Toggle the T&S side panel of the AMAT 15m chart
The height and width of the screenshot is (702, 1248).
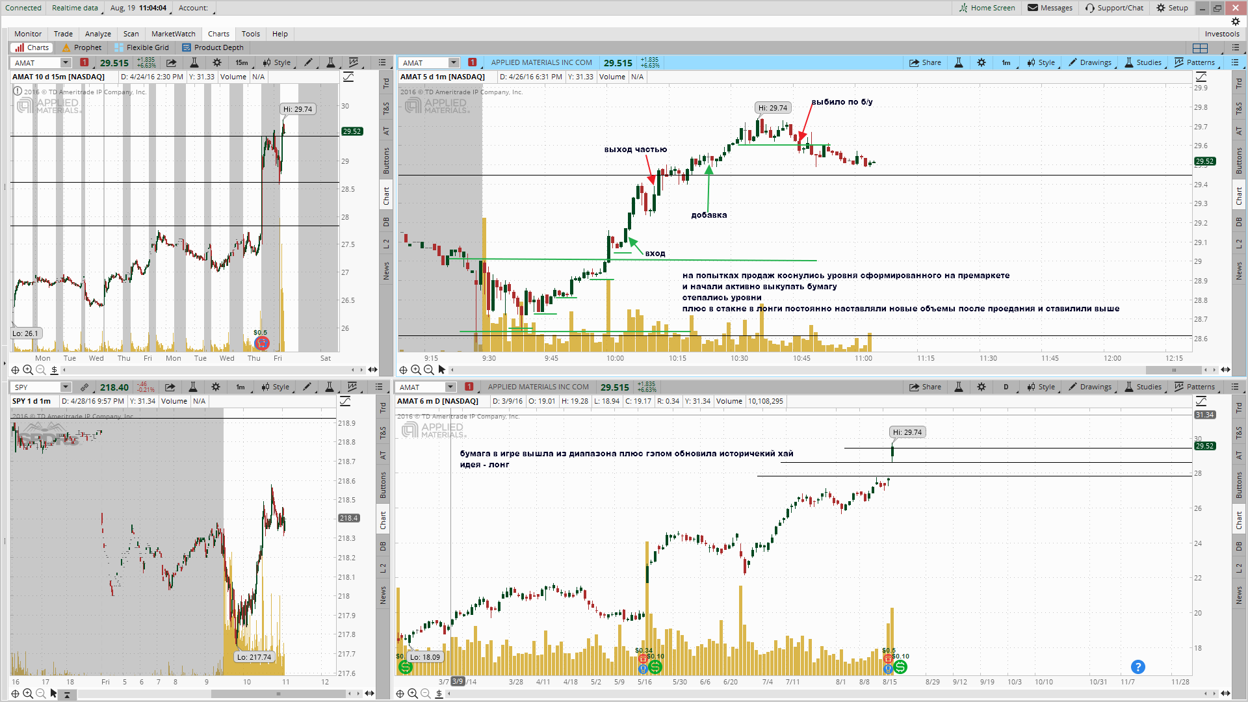(386, 107)
